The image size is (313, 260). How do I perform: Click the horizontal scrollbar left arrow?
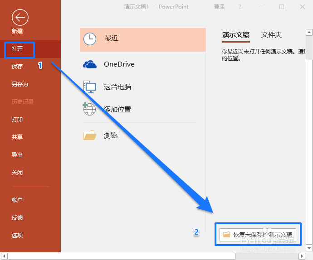(4, 256)
